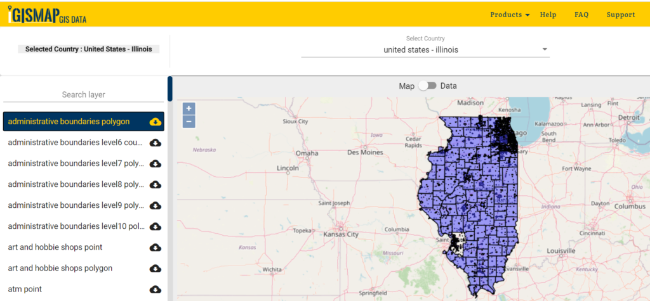Screen dimensions: 650x301
Task: Download administrative boundaries polygon layer
Action: (155, 122)
